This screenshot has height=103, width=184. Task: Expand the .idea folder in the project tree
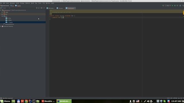coord(2,12)
